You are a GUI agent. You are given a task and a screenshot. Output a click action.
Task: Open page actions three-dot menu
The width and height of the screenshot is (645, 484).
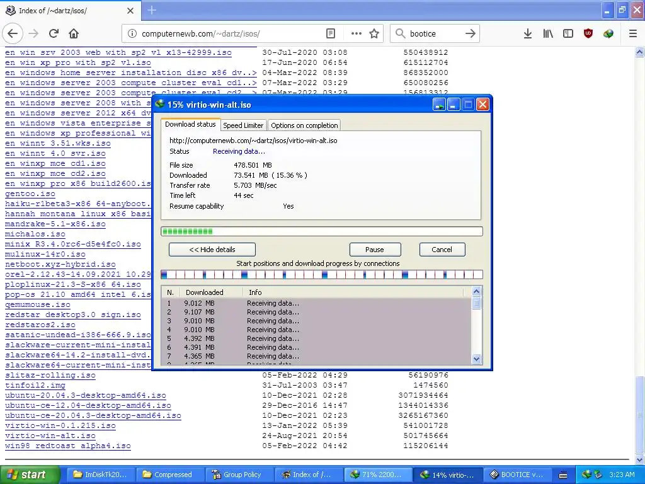pos(357,34)
